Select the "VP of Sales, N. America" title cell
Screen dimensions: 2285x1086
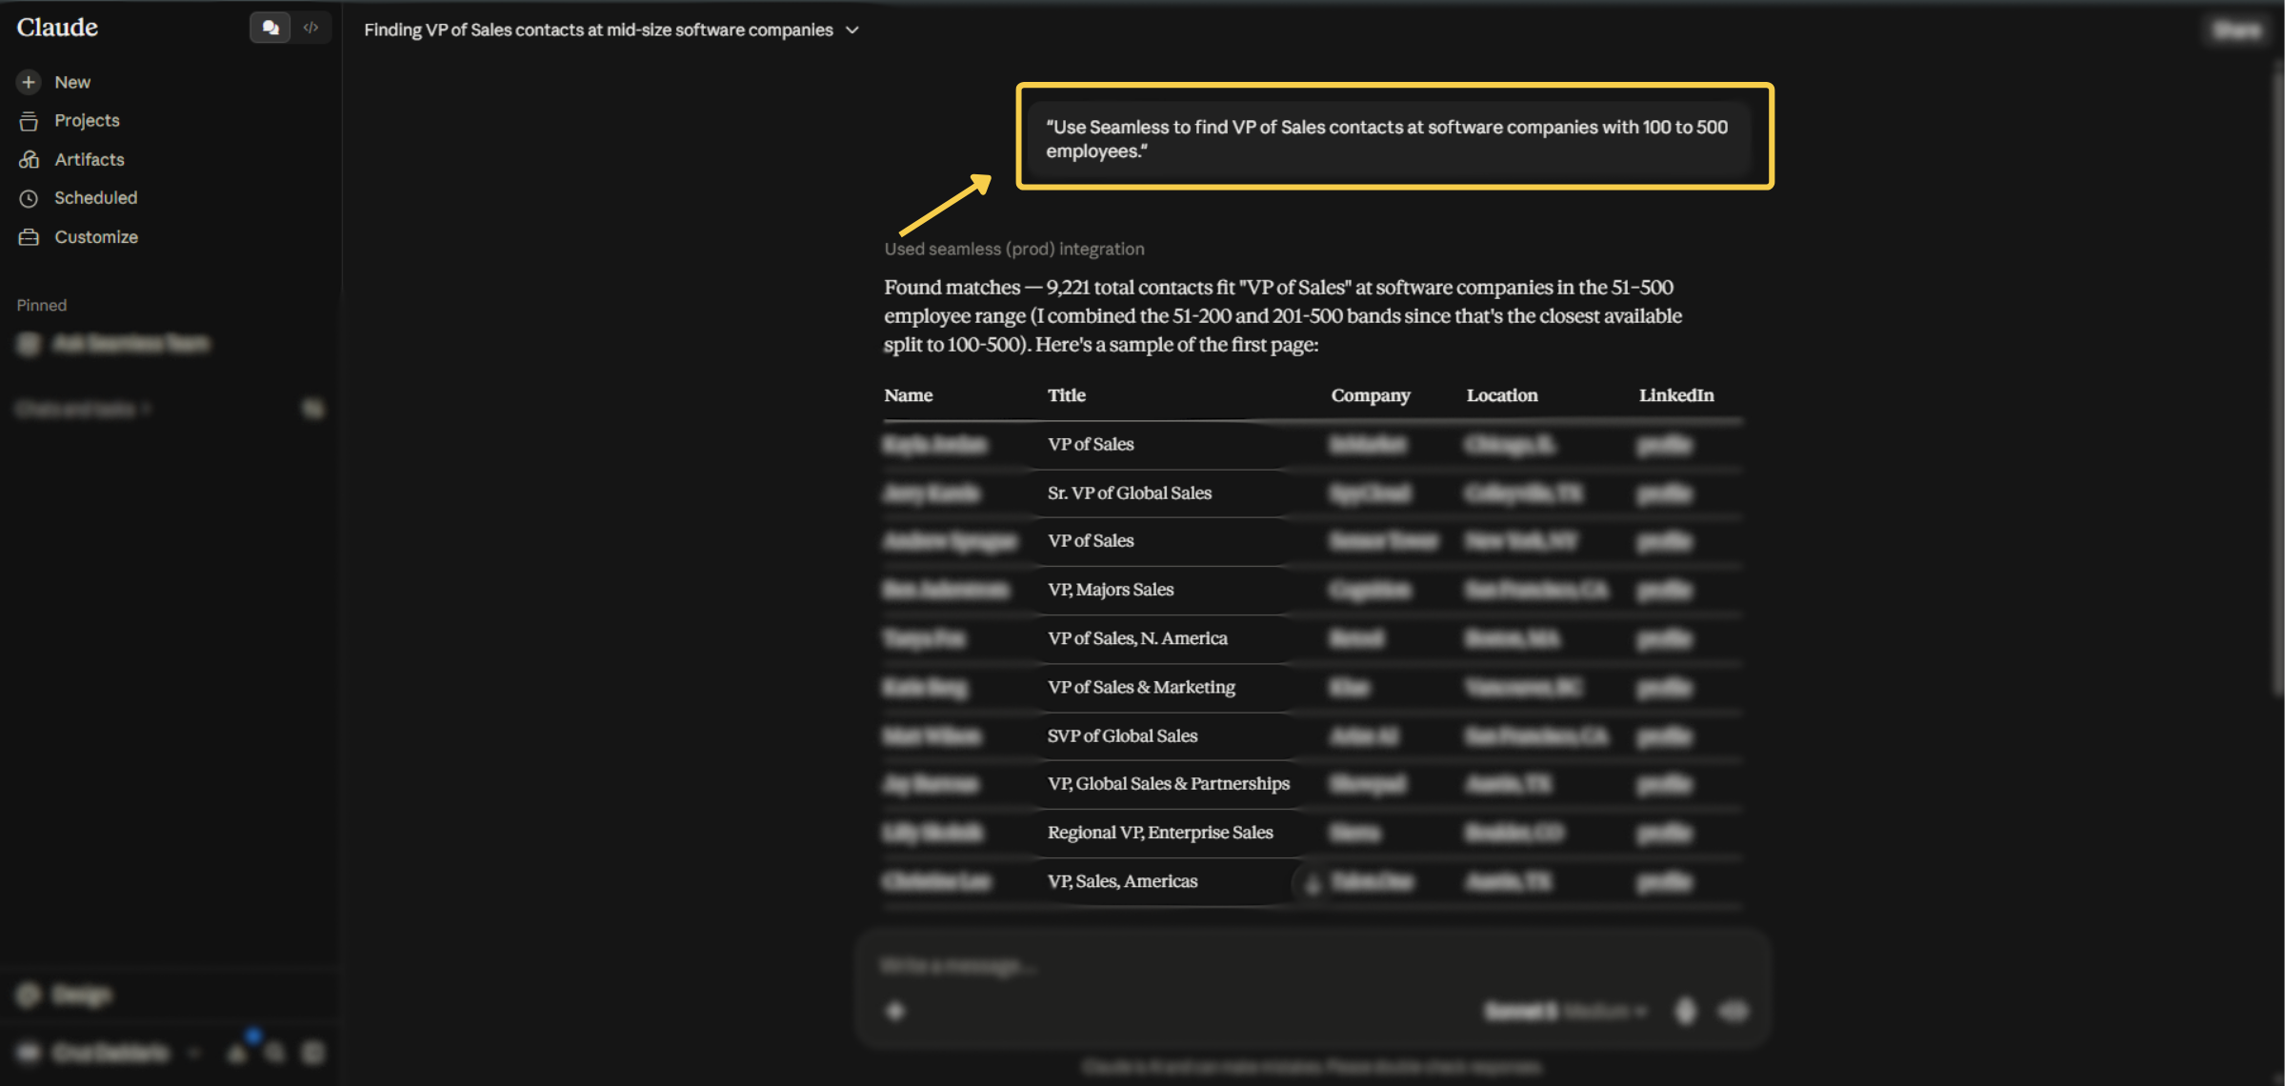pos(1137,638)
